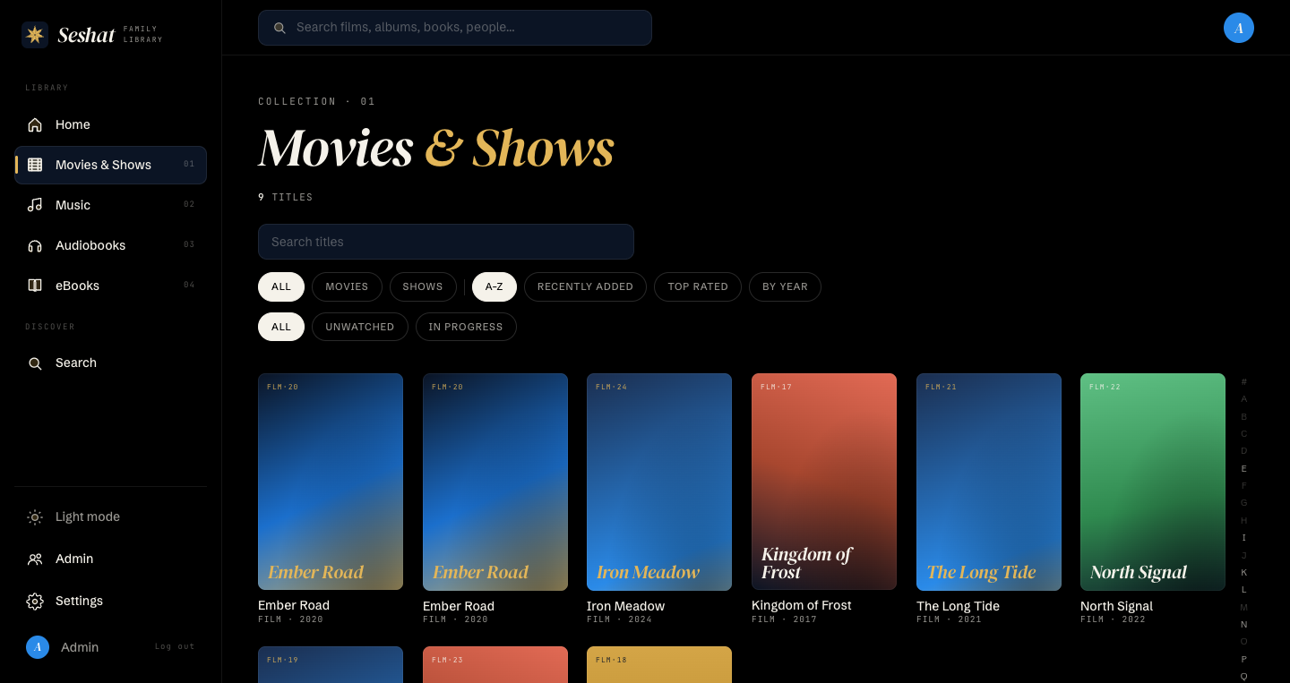1290x683 pixels.
Task: Show only In Progress titles
Action: (466, 327)
